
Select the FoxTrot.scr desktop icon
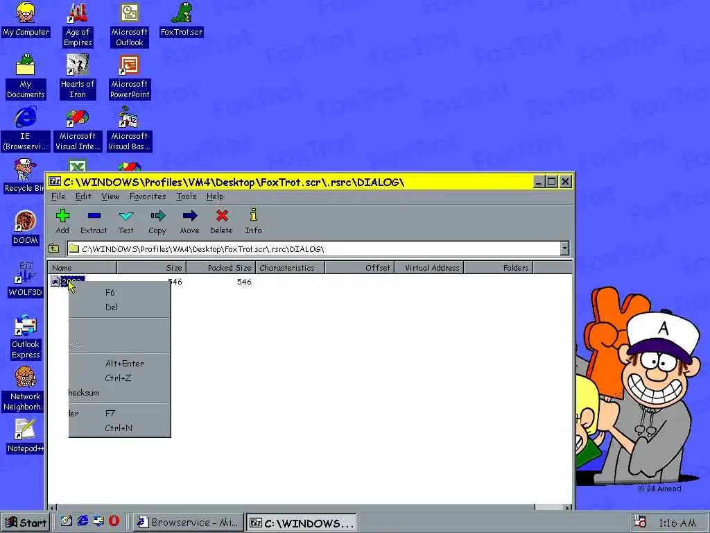pos(182,19)
